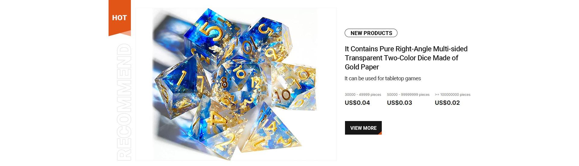Select the US$0.04 price
The image size is (579, 166).
tap(357, 103)
